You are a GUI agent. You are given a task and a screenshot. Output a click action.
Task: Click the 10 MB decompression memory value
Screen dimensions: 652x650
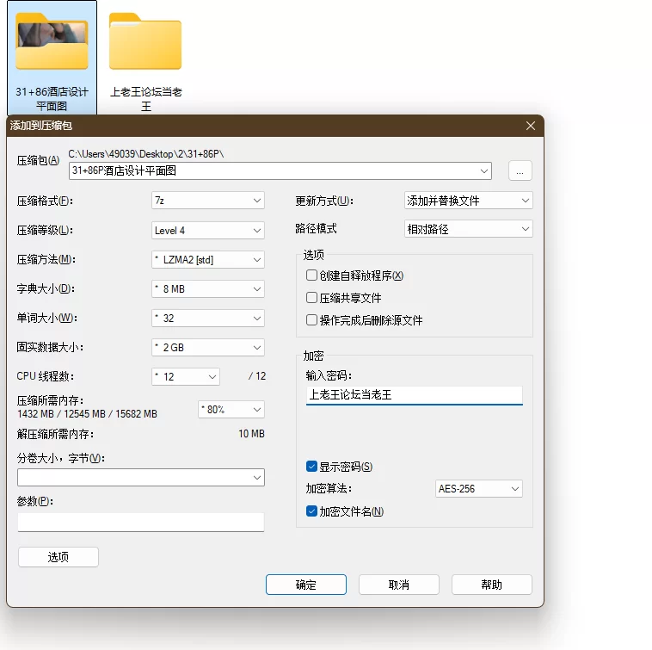click(251, 434)
